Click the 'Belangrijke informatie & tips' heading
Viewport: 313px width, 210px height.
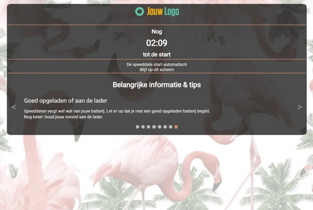[x=157, y=85]
